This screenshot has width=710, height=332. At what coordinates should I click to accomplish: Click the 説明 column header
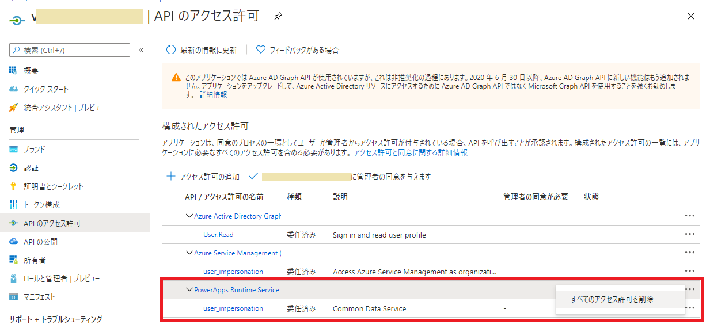pyautogui.click(x=340, y=197)
